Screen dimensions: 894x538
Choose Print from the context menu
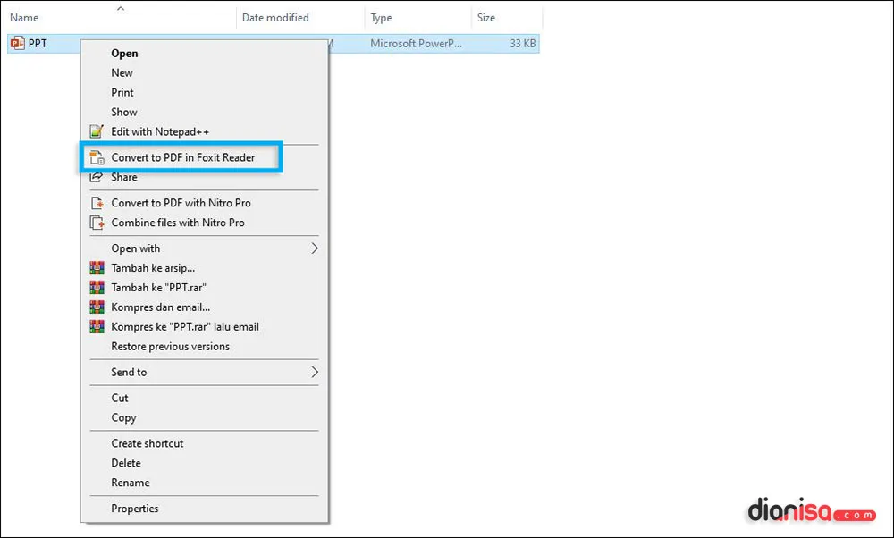tap(122, 92)
